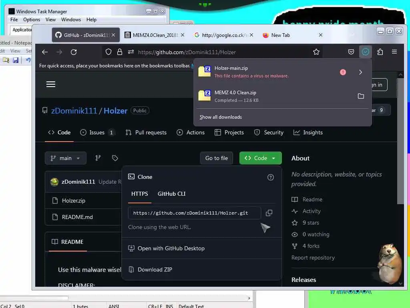Screen dimensions: 410x308
Task: Click the Notepad find-file toolbar icon
Action: (6, 60)
